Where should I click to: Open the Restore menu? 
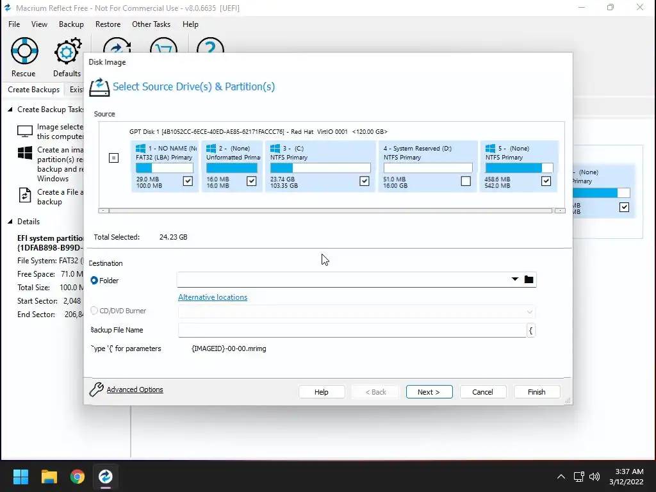pyautogui.click(x=108, y=24)
